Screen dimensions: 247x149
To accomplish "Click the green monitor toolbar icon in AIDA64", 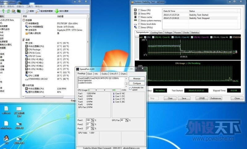I will pyautogui.click(x=19, y=11).
